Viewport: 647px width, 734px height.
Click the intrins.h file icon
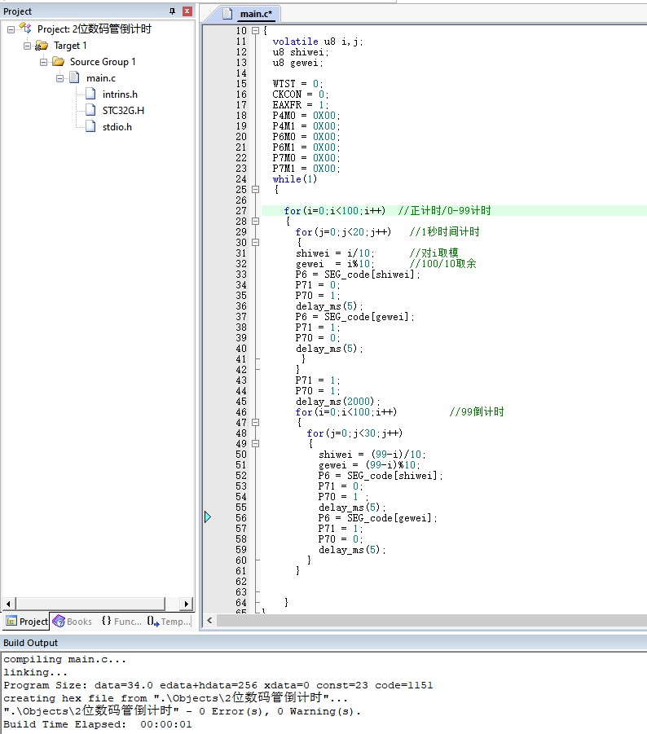[x=90, y=94]
